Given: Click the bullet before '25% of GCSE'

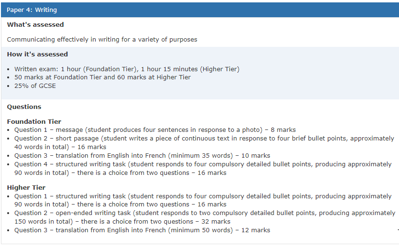Looking at the screenshot, I should click(x=9, y=86).
